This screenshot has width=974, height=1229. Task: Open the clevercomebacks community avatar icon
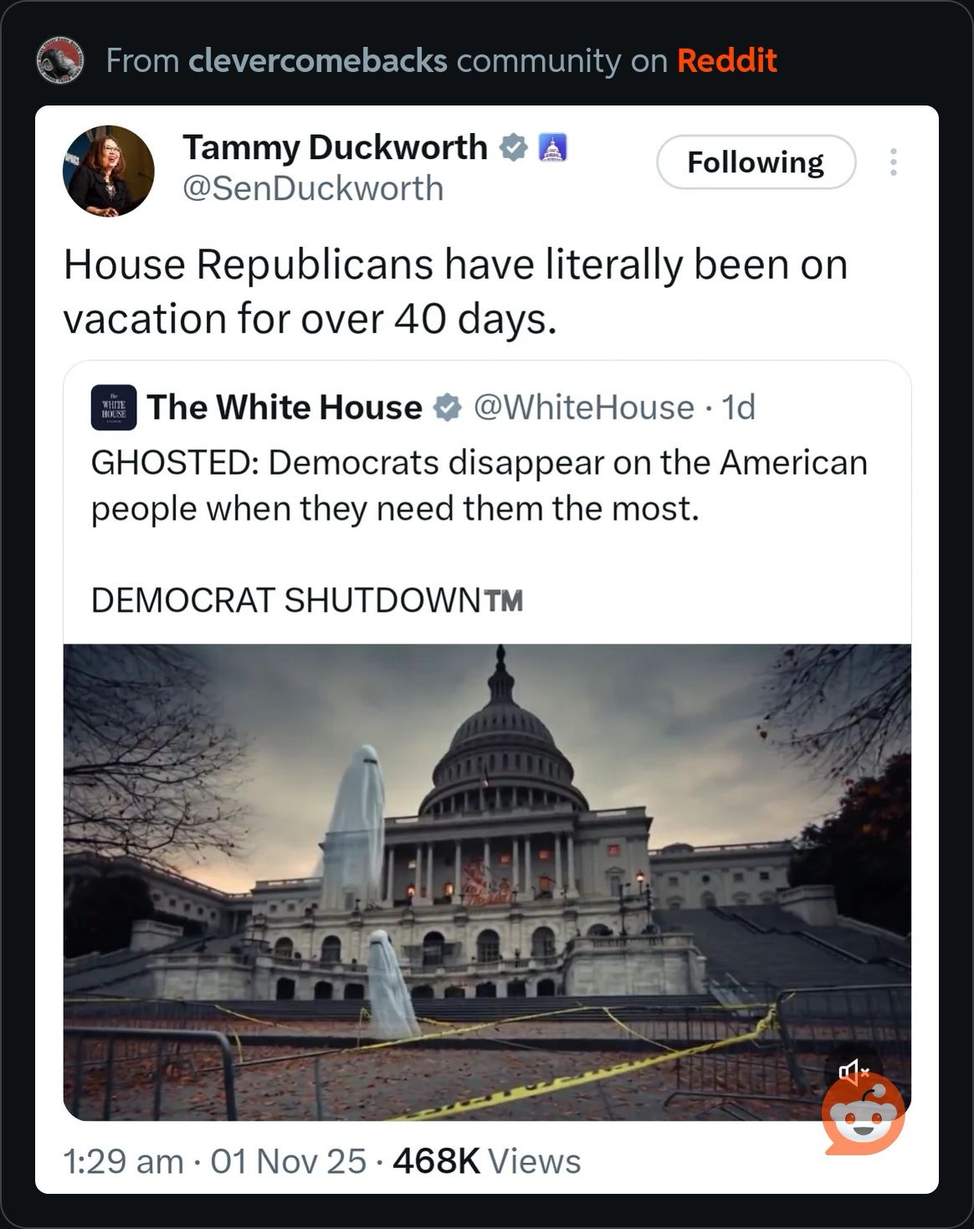(x=59, y=60)
